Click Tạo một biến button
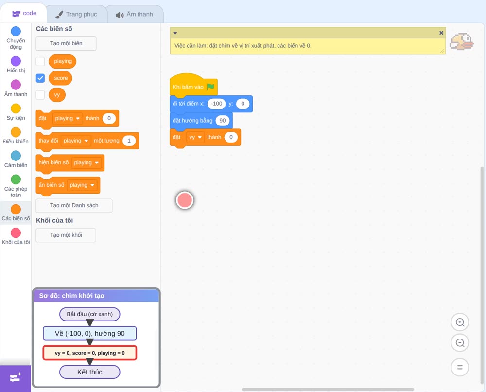Viewport: 486px width, 392px height. (x=66, y=43)
